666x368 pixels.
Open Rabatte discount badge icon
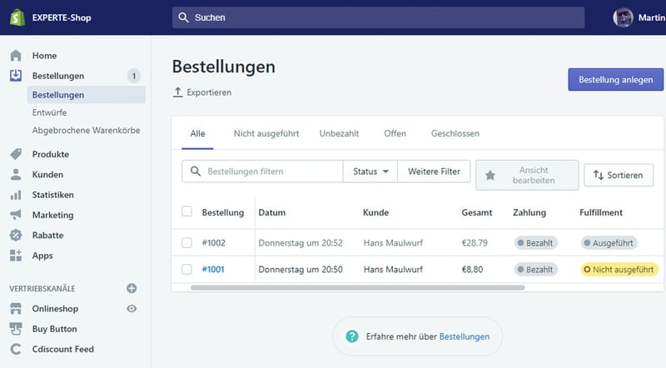click(x=16, y=235)
